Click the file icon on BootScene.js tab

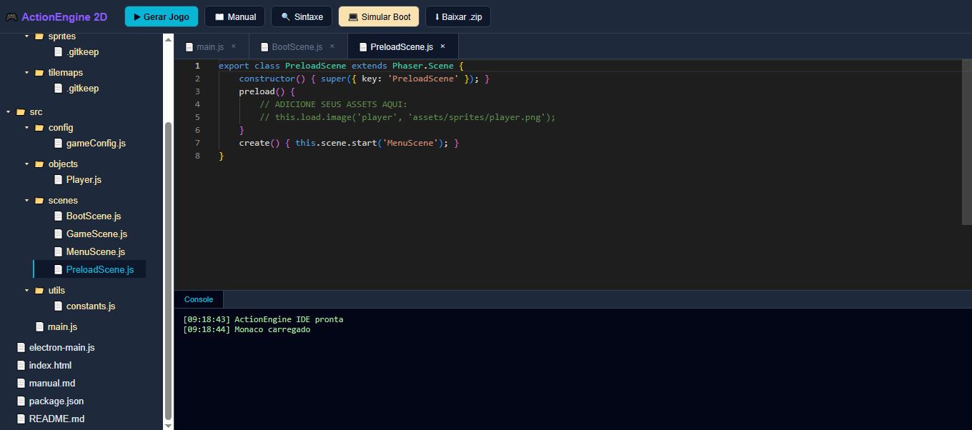[264, 47]
